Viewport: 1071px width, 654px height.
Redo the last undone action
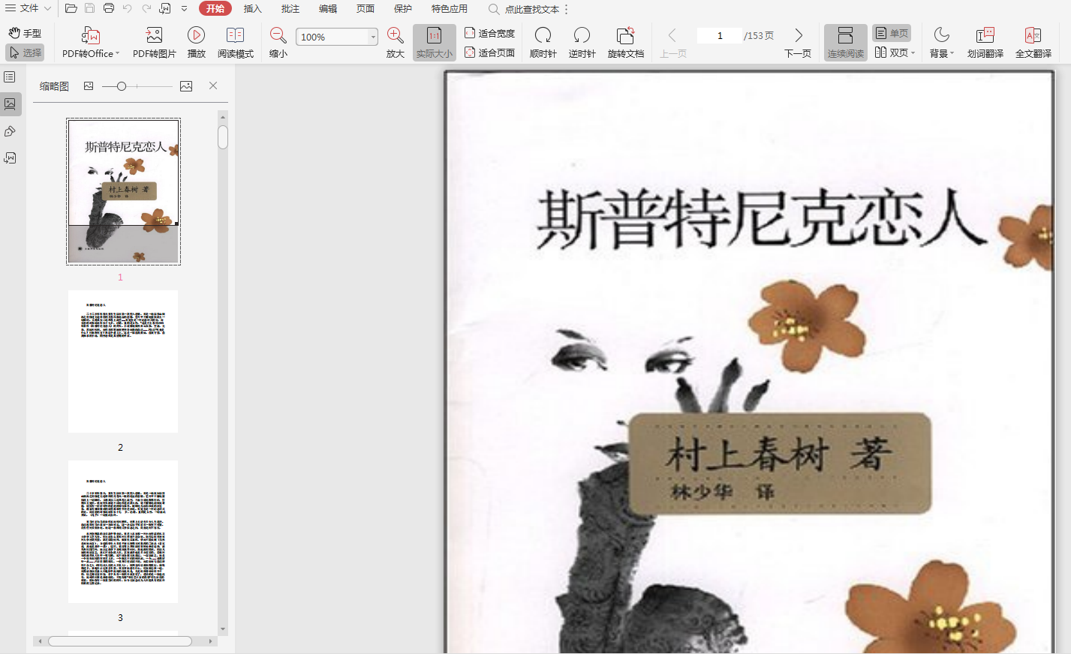[146, 9]
